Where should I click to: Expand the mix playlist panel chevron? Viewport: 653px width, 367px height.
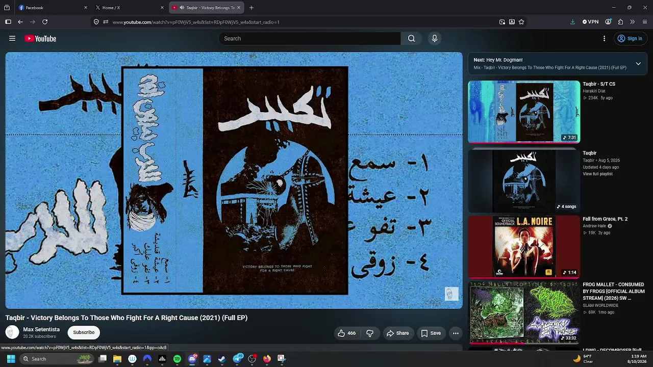click(x=638, y=64)
